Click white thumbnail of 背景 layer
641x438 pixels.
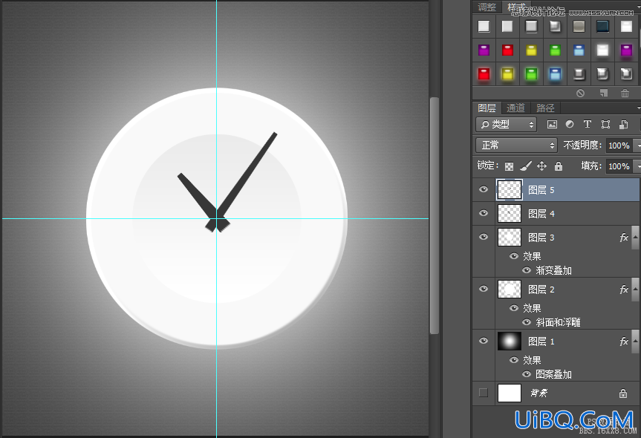tap(510, 393)
